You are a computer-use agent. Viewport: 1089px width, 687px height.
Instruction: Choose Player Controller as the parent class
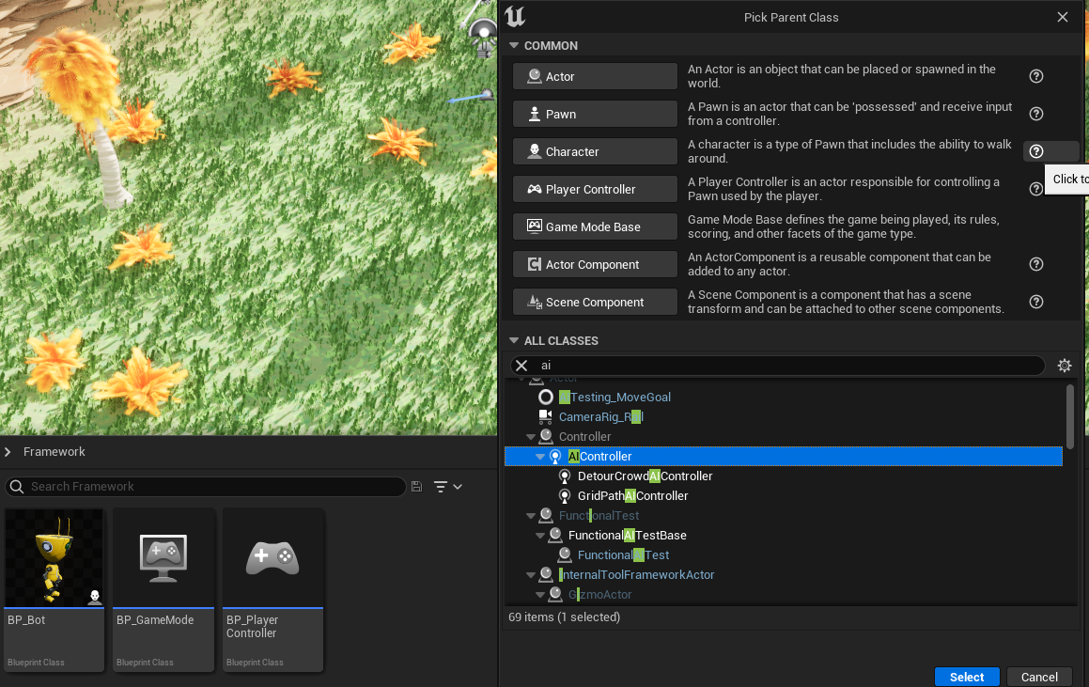tap(595, 189)
